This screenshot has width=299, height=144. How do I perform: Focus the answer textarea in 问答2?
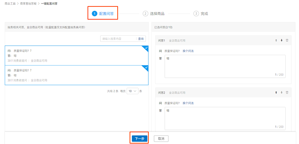click(225, 118)
